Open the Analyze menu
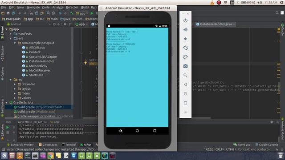Viewport: 285px width, 160px height. point(58,8)
